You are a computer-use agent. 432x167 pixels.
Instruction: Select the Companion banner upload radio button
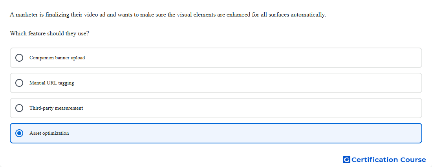(x=19, y=58)
